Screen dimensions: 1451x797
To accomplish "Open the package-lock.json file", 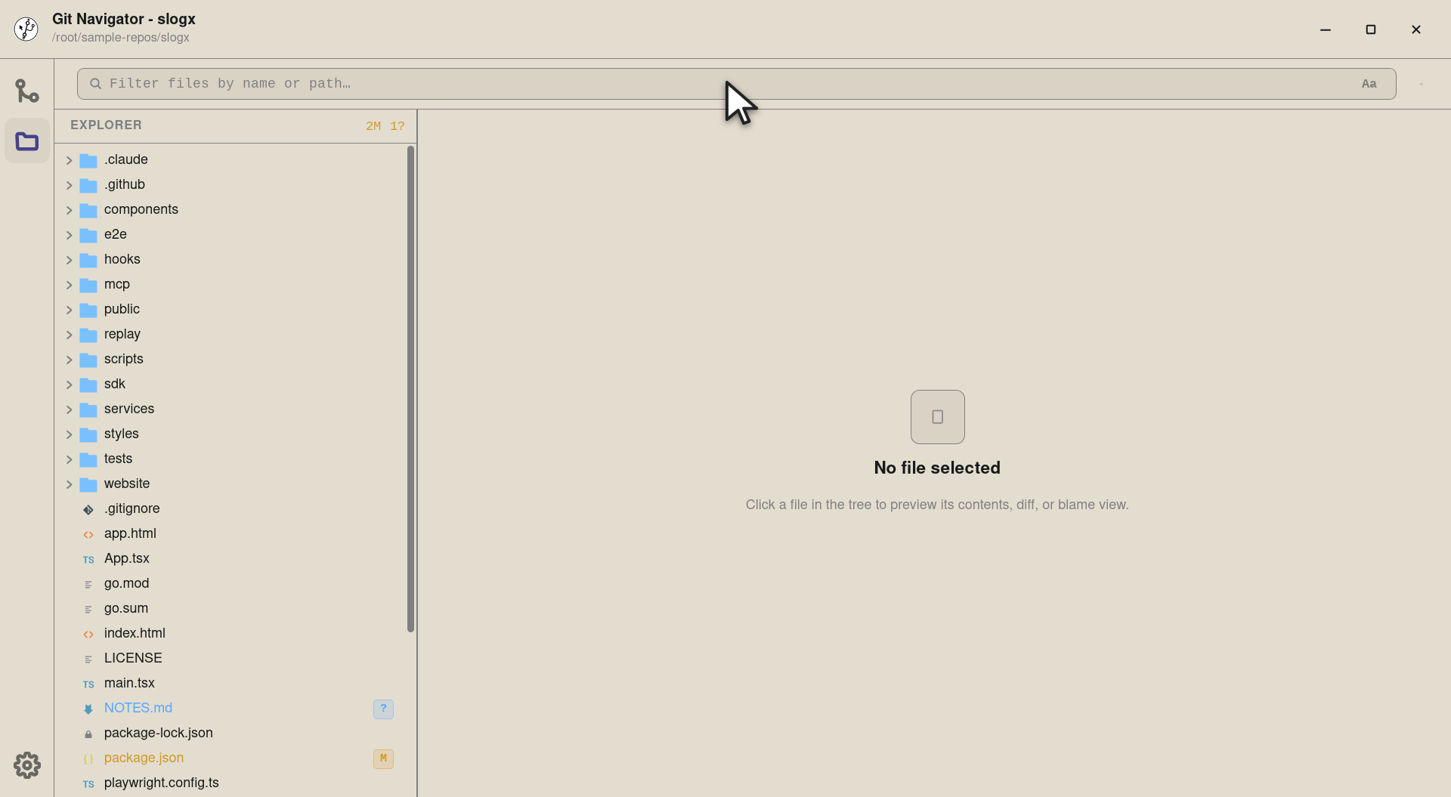I will [159, 733].
